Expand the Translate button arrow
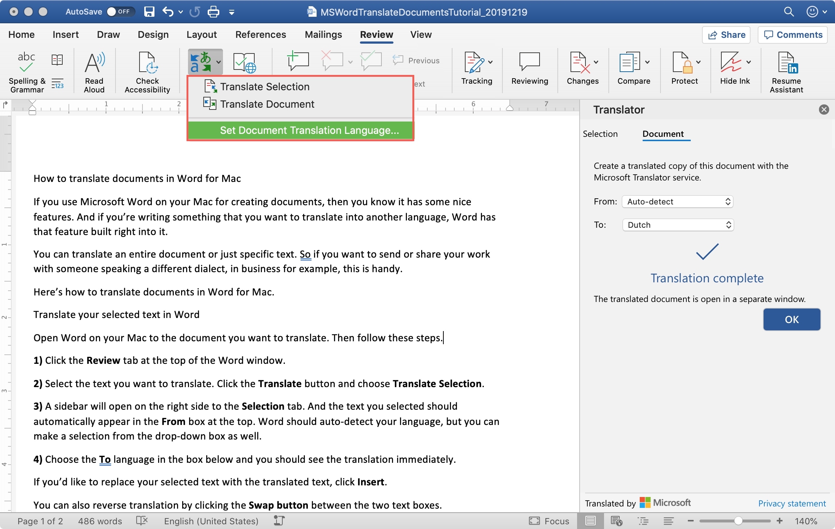 pos(219,62)
